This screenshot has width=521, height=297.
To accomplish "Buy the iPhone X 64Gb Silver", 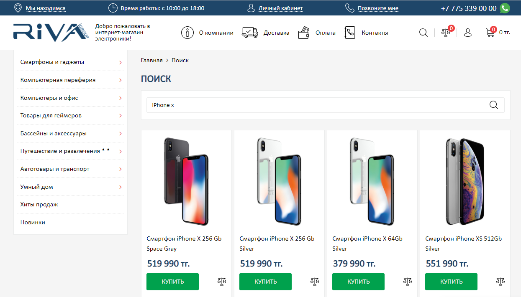I will pos(358,282).
